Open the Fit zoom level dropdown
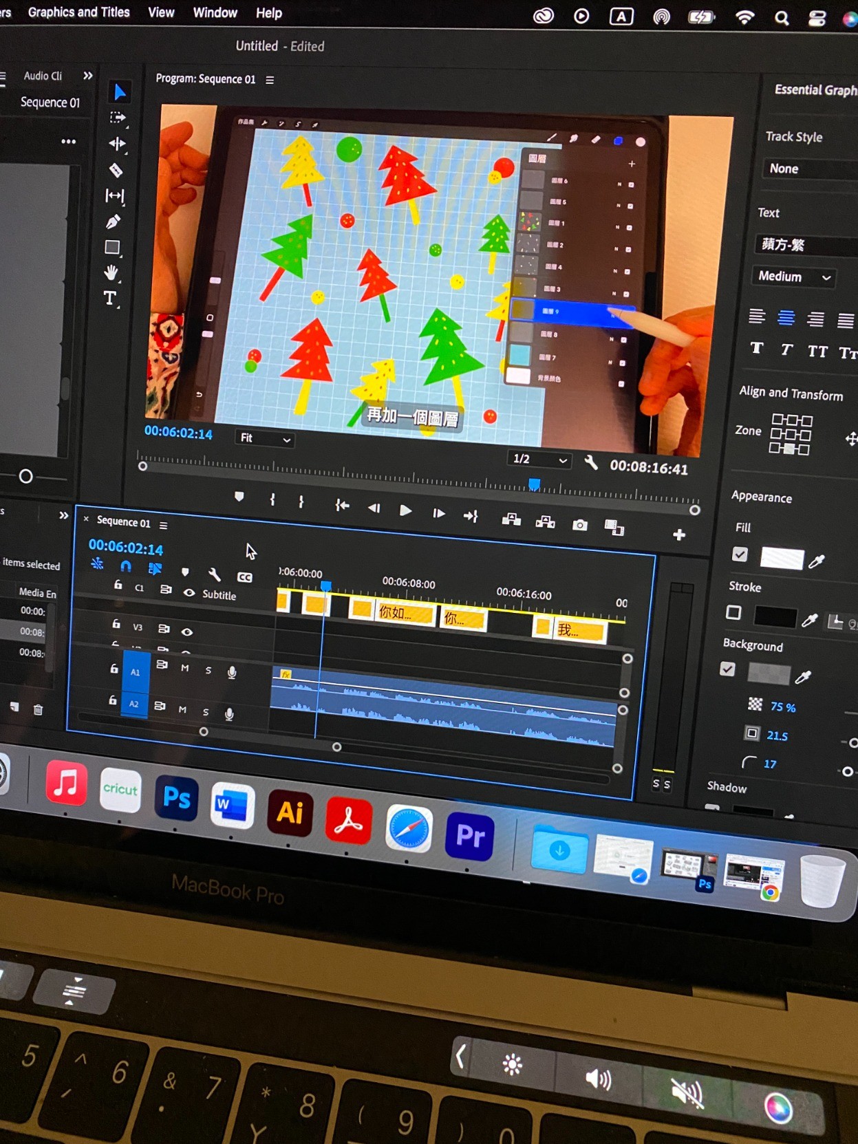 (x=266, y=438)
